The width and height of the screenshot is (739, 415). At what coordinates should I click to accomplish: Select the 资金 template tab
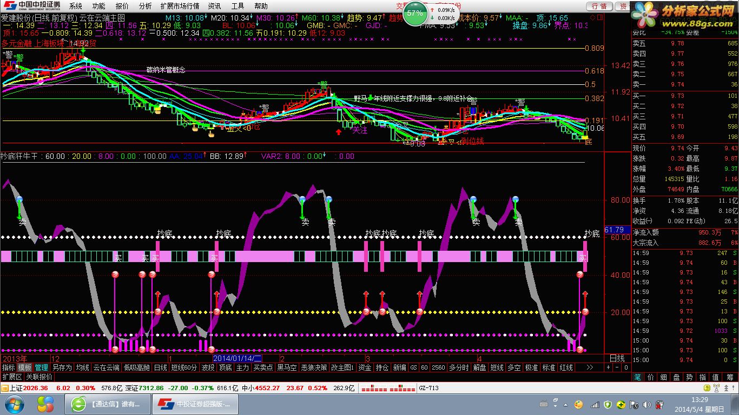365,367
